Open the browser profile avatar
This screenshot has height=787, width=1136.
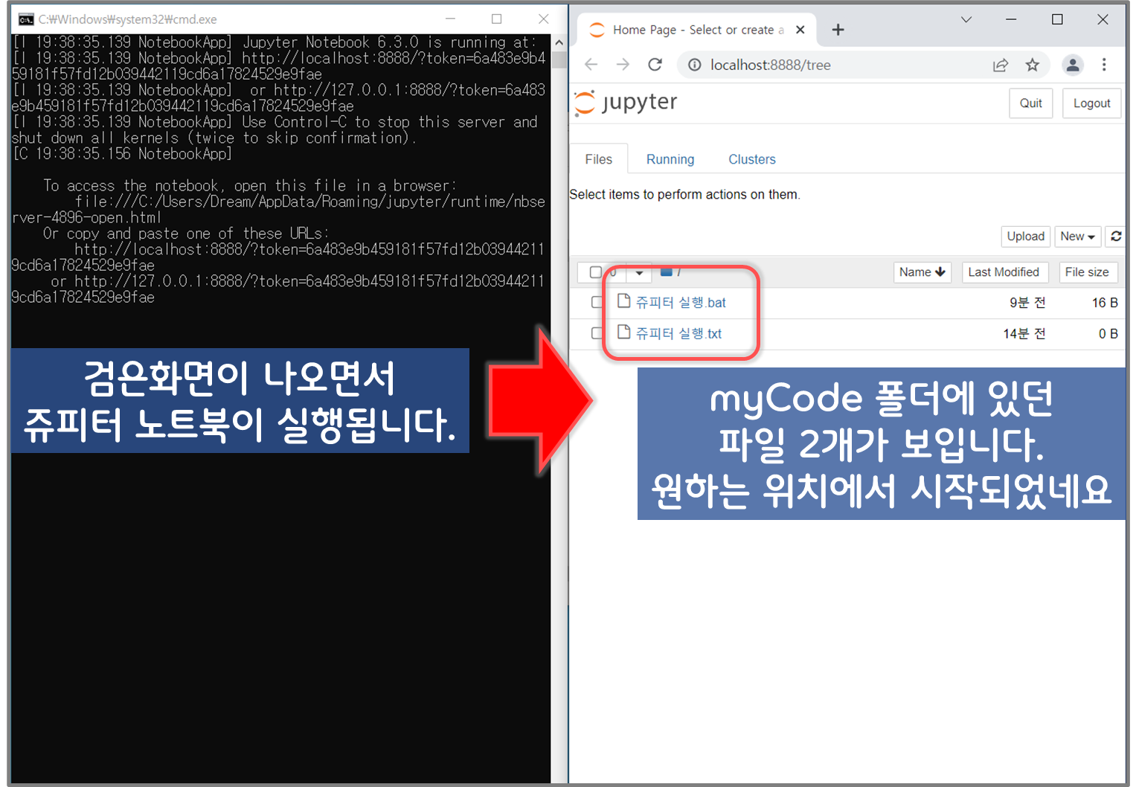1073,65
